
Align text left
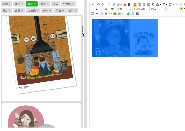point(135,5)
